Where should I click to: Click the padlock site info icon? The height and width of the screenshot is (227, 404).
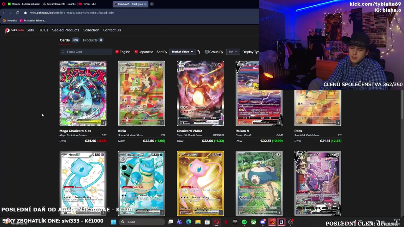(26, 13)
